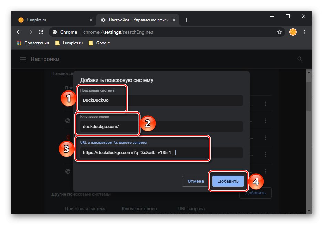Open the three-dot menu next to the second engine
Viewport: 323px width, 225px height.
[265, 121]
